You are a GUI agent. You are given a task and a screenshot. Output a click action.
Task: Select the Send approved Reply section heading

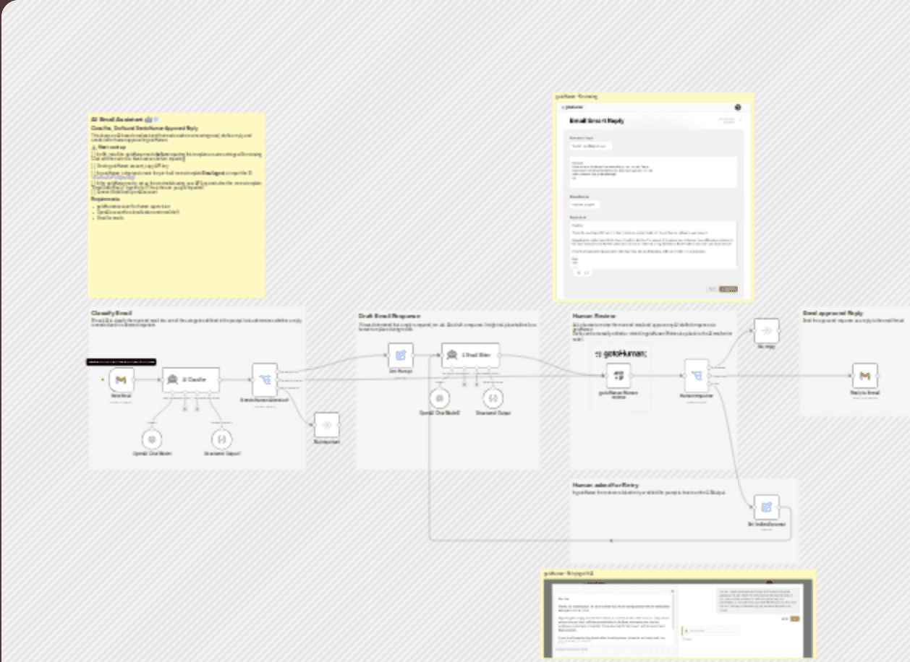coord(833,314)
